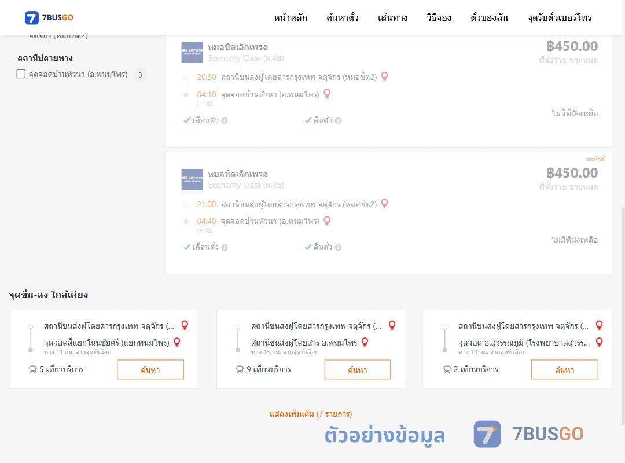This screenshot has height=463, width=625.
Task: Click ฿450.00 price on 20:30 trip
Action: 572,46
